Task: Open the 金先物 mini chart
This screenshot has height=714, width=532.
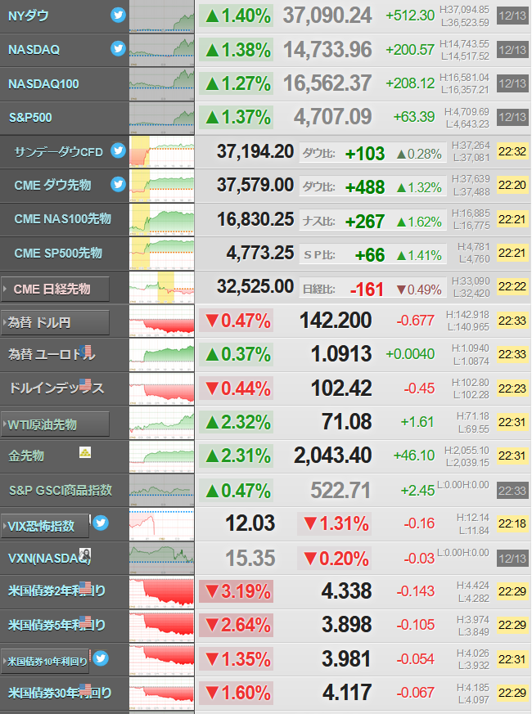Action: click(162, 456)
